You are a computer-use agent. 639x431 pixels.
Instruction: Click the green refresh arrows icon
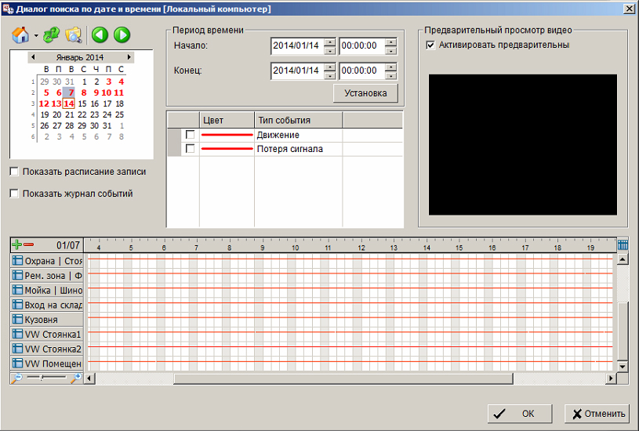tap(51, 34)
